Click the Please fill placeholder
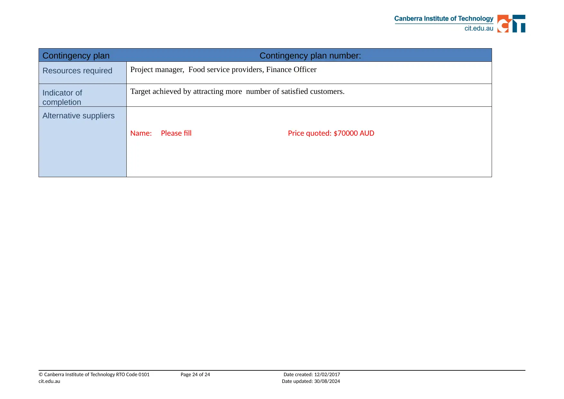This screenshot has width=564, height=399. coord(176,133)
